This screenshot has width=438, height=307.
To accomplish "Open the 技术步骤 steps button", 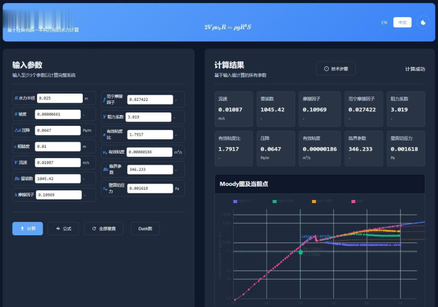I will point(336,69).
